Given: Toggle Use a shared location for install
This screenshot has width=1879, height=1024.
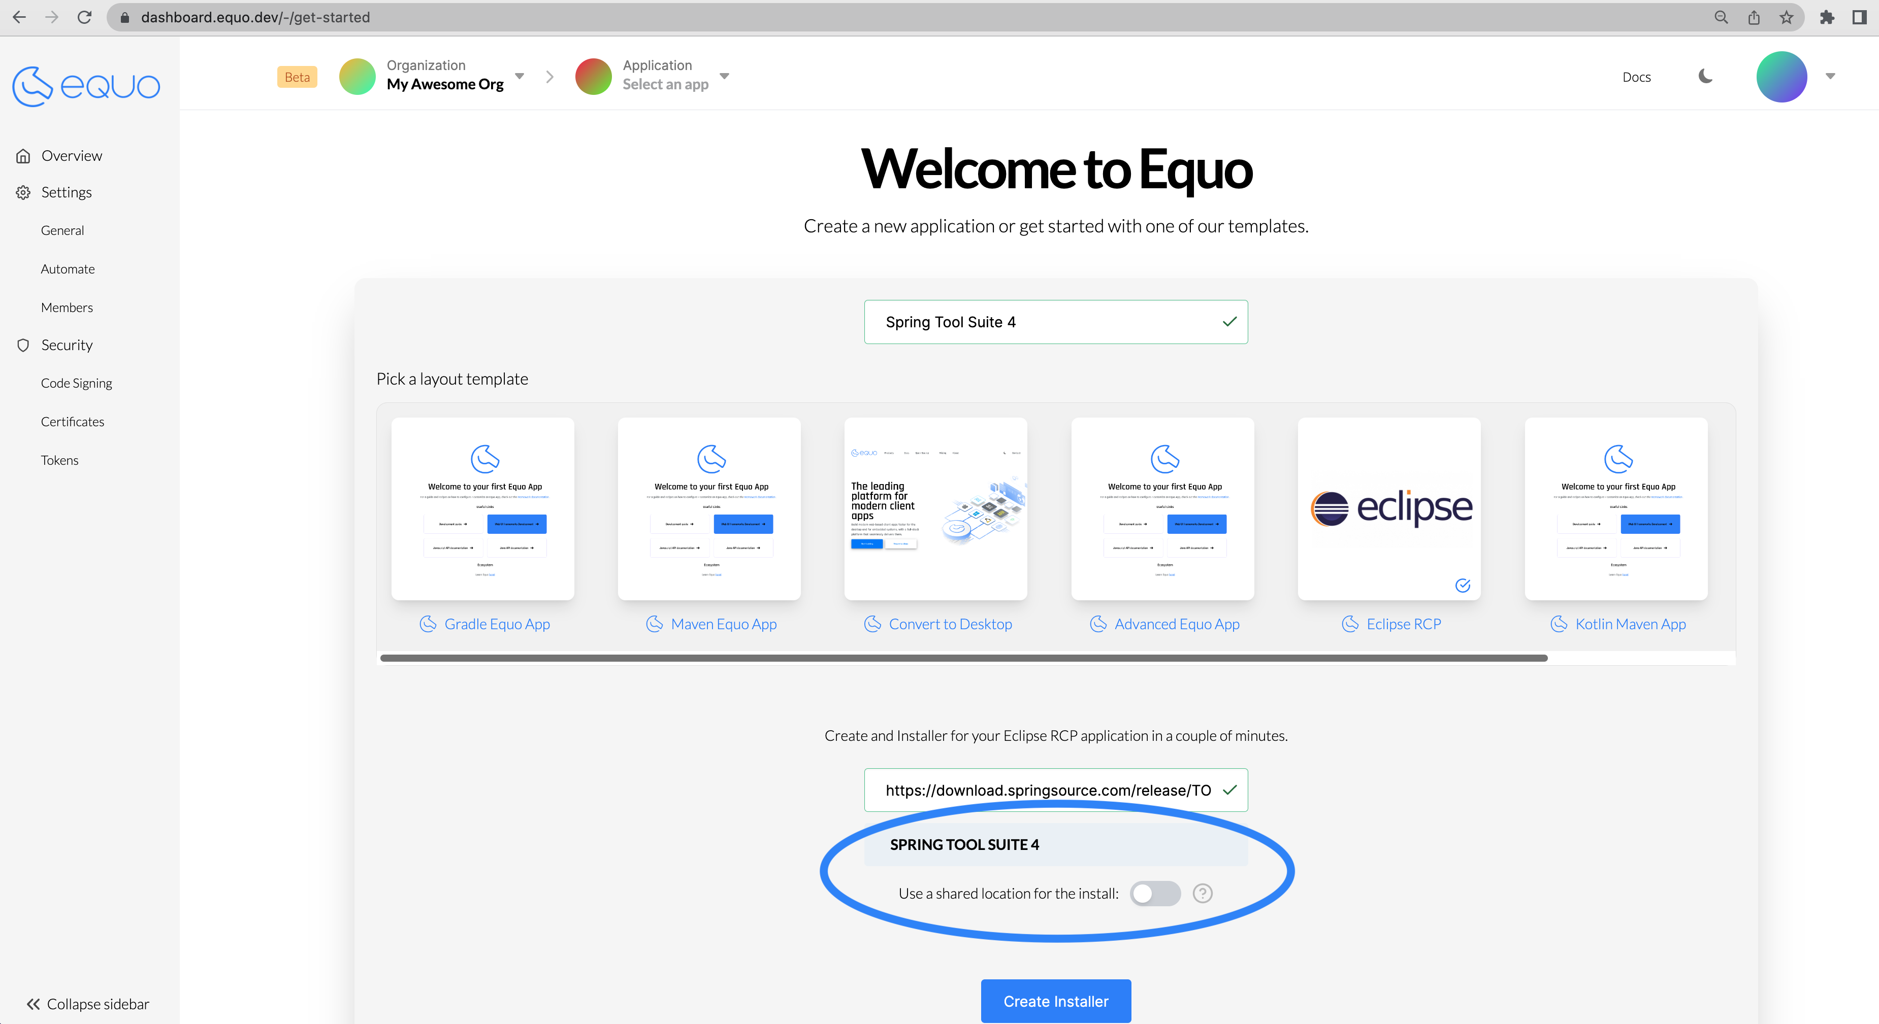Looking at the screenshot, I should (x=1153, y=893).
